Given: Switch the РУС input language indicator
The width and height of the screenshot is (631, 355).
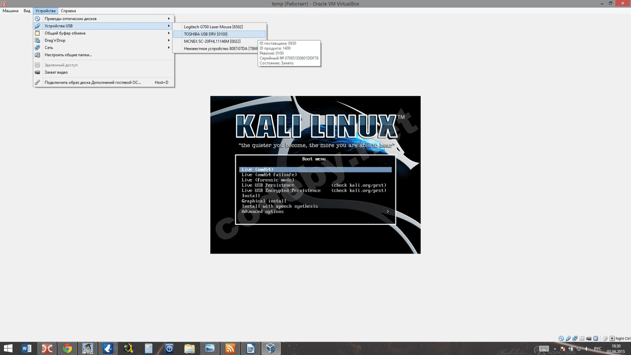Looking at the screenshot, I should (598, 349).
